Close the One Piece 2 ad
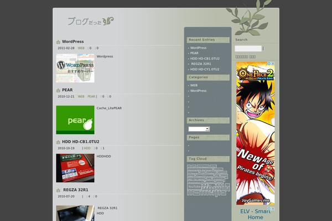Image resolution: width=332 pixels, height=221 pixels. (273, 64)
